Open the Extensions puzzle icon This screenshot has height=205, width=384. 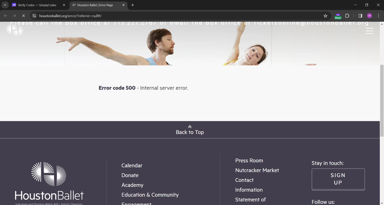[347, 16]
